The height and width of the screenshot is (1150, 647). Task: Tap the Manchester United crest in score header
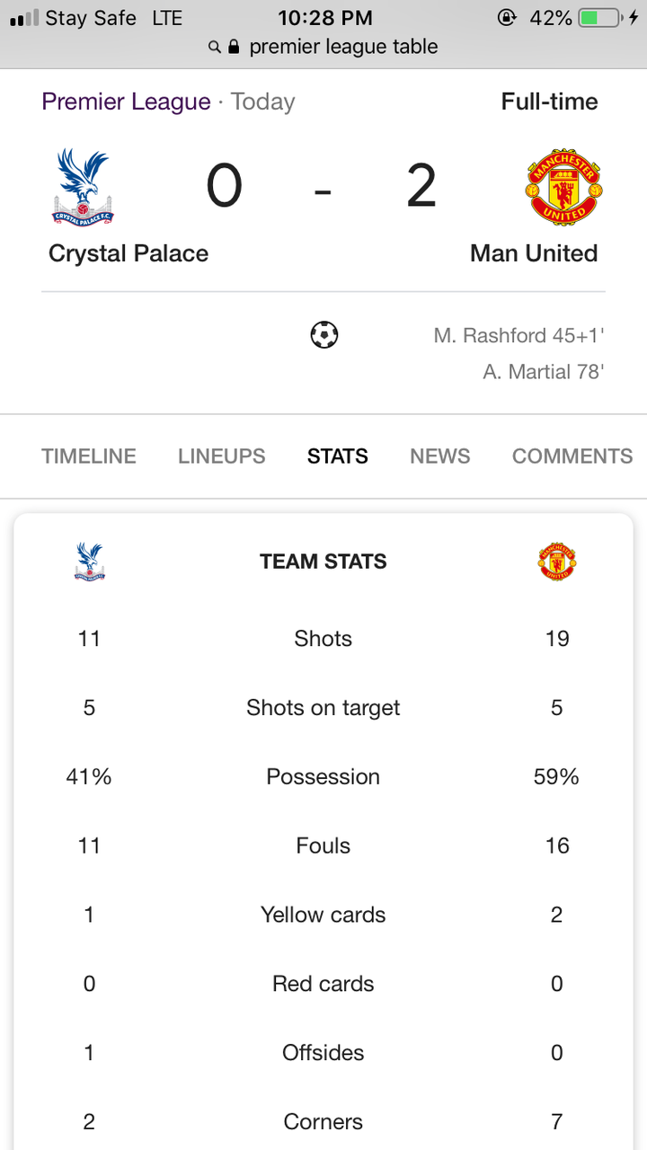point(563,188)
